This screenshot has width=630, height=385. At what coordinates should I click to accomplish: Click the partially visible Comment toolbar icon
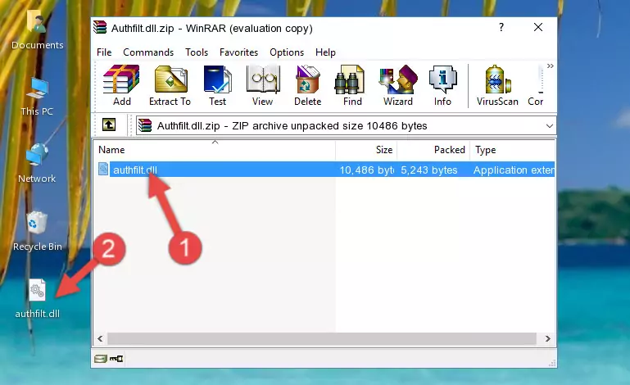(x=536, y=85)
